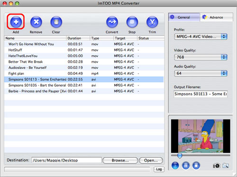Open the Trim scissors tool
Viewport: 237px width, 177px height.
[152, 22]
